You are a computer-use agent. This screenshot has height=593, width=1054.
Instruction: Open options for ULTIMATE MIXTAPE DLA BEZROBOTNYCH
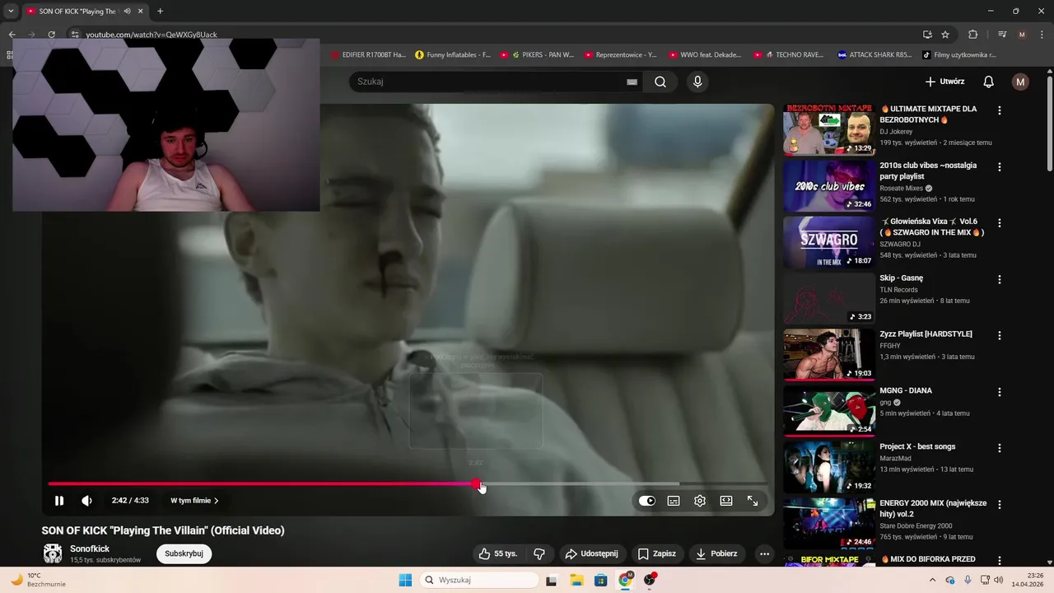click(x=1000, y=110)
